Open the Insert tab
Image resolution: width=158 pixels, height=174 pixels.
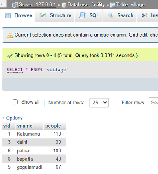pyautogui.click(x=148, y=15)
